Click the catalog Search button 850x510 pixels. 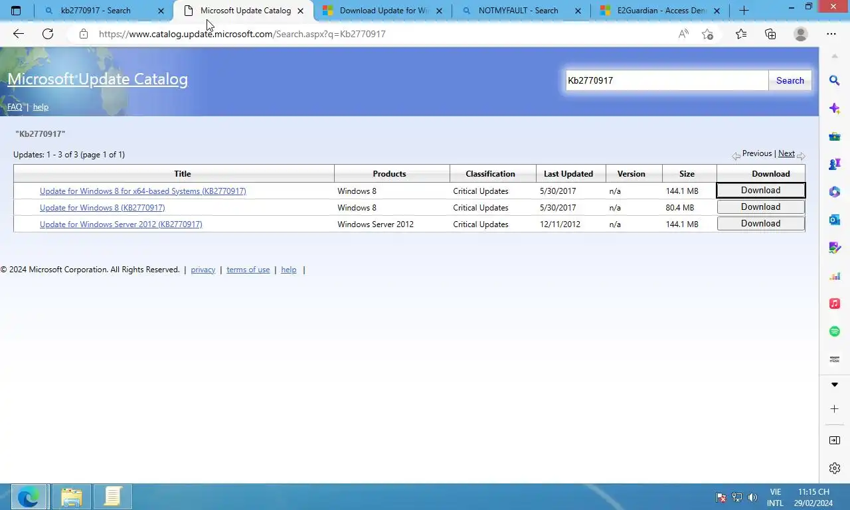pyautogui.click(x=790, y=80)
